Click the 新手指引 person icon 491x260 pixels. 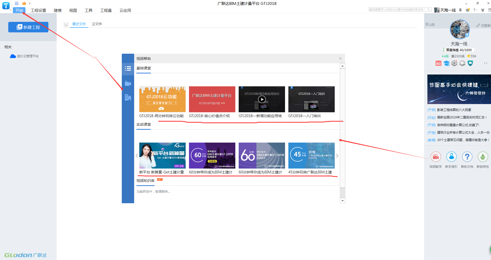point(452,156)
